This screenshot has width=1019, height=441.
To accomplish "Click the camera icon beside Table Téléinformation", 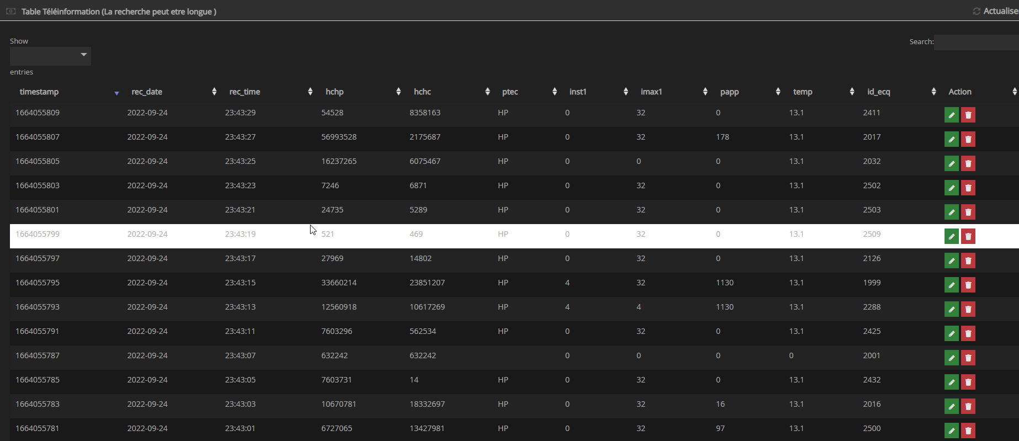I will tap(10, 11).
